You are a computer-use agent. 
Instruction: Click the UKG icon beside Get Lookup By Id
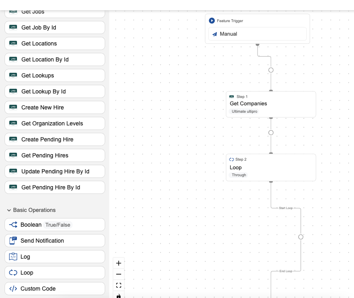click(13, 91)
